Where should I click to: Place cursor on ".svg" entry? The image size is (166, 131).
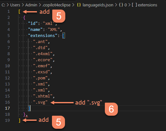tap(40, 102)
